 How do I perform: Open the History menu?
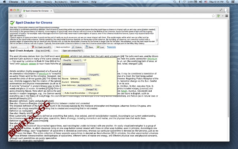coord(48,2)
